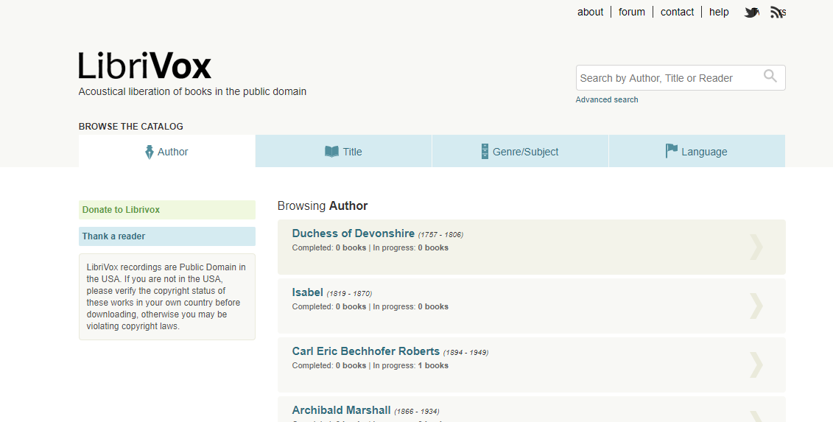Screen dimensions: 833x422
Task: Click the flag icon on Language tab
Action: tap(672, 151)
